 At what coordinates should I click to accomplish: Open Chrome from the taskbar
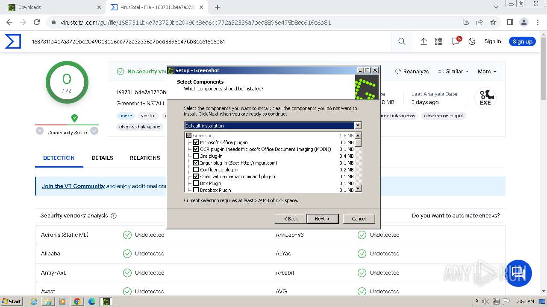77,301
